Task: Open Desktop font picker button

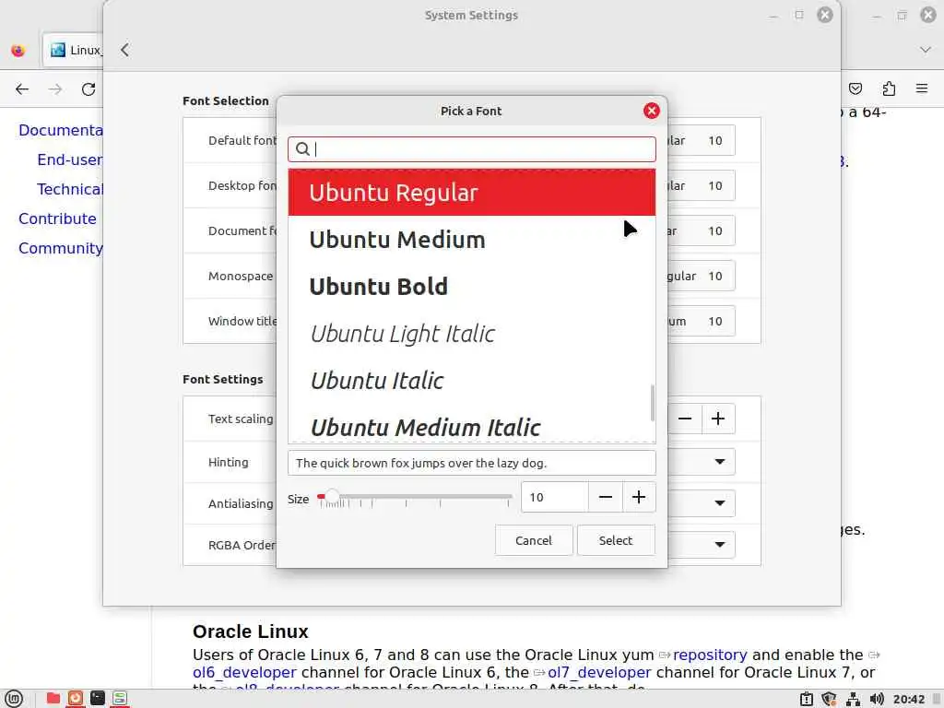Action: tap(701, 185)
